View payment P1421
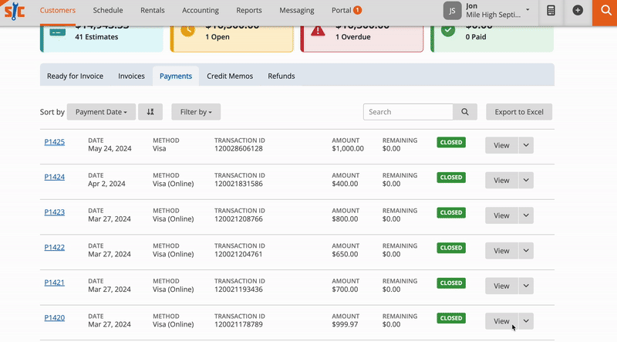Screen dimensions: 617x342 [501, 286]
